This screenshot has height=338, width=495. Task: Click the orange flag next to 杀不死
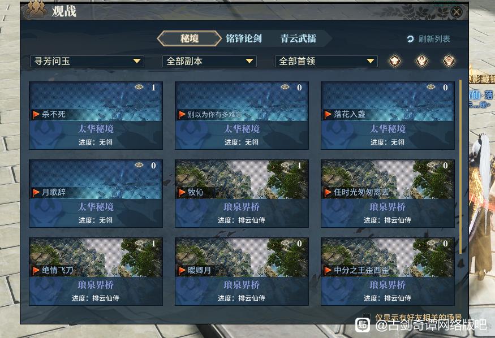tap(36, 114)
